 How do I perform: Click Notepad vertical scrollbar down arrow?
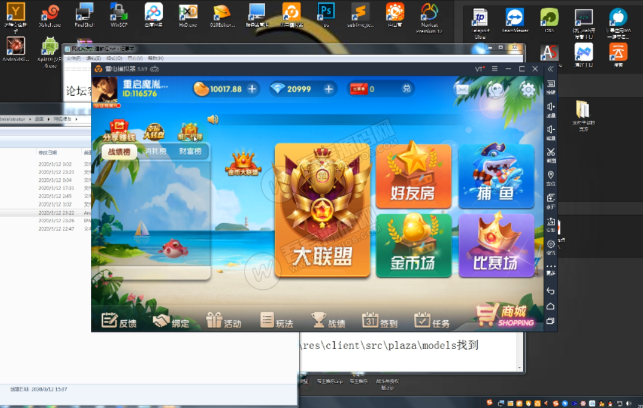520,368
